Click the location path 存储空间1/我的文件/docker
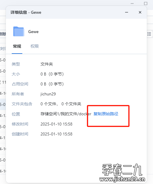The width and height of the screenshot is (153, 184). point(66,114)
